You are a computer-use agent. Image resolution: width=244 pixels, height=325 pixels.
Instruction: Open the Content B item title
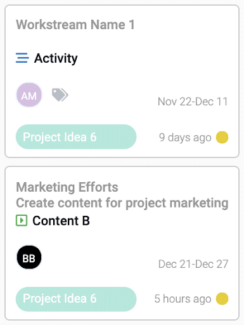point(61,221)
